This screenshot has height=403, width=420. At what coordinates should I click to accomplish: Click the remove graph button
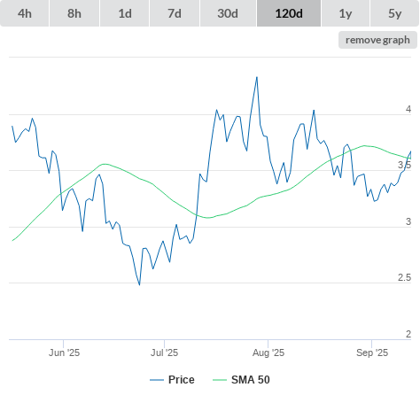[x=377, y=40]
